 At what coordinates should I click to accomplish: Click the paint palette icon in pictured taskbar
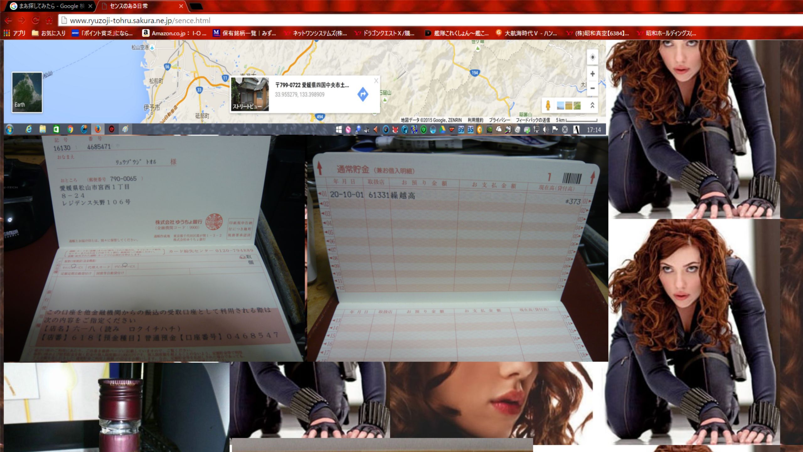125,129
